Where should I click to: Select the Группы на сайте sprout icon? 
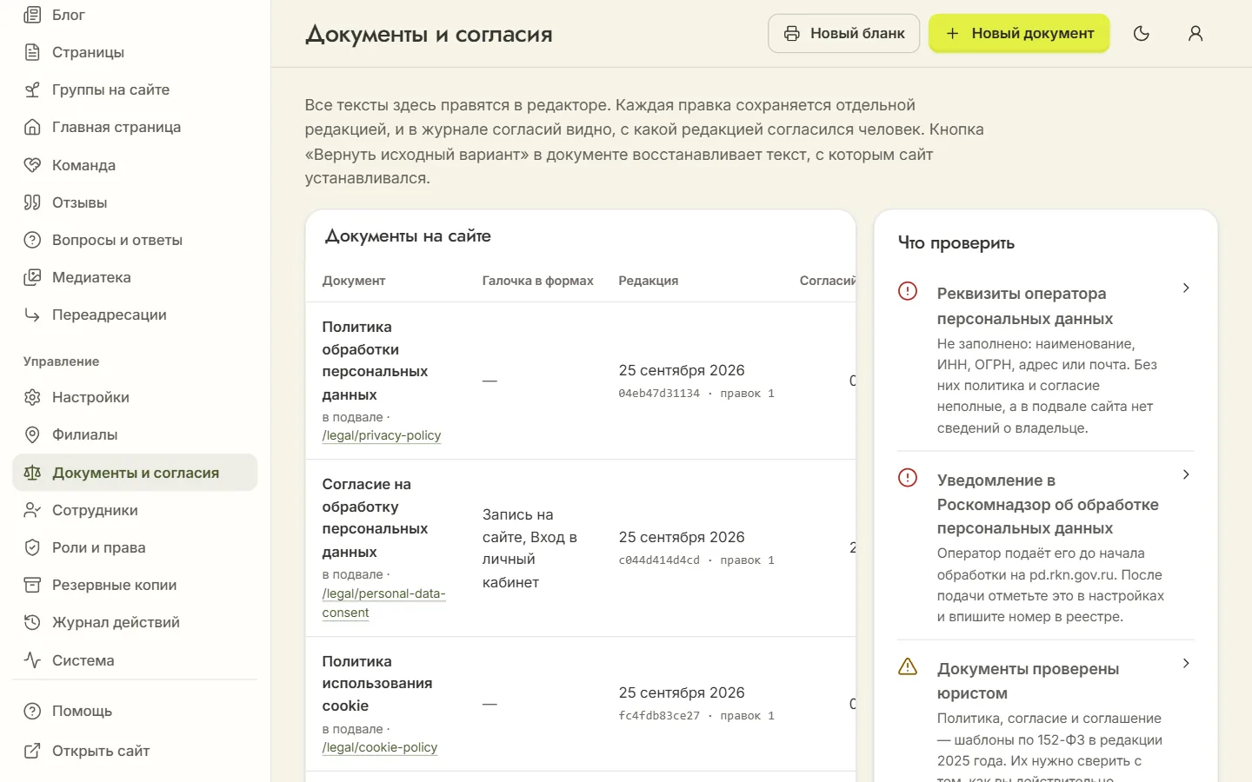click(32, 89)
